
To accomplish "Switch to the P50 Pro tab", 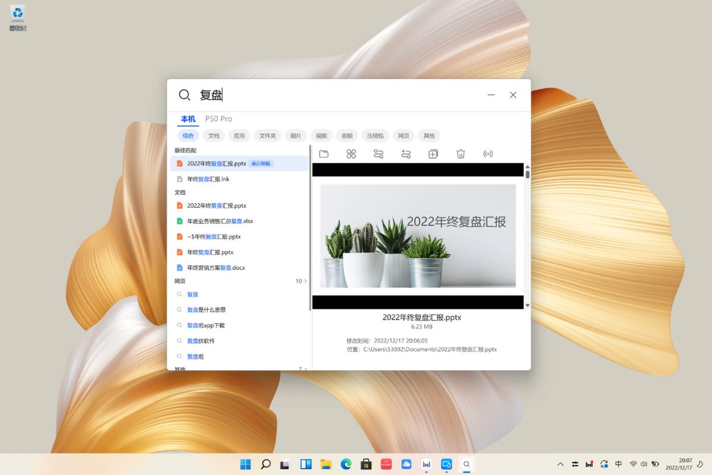I will pos(218,119).
